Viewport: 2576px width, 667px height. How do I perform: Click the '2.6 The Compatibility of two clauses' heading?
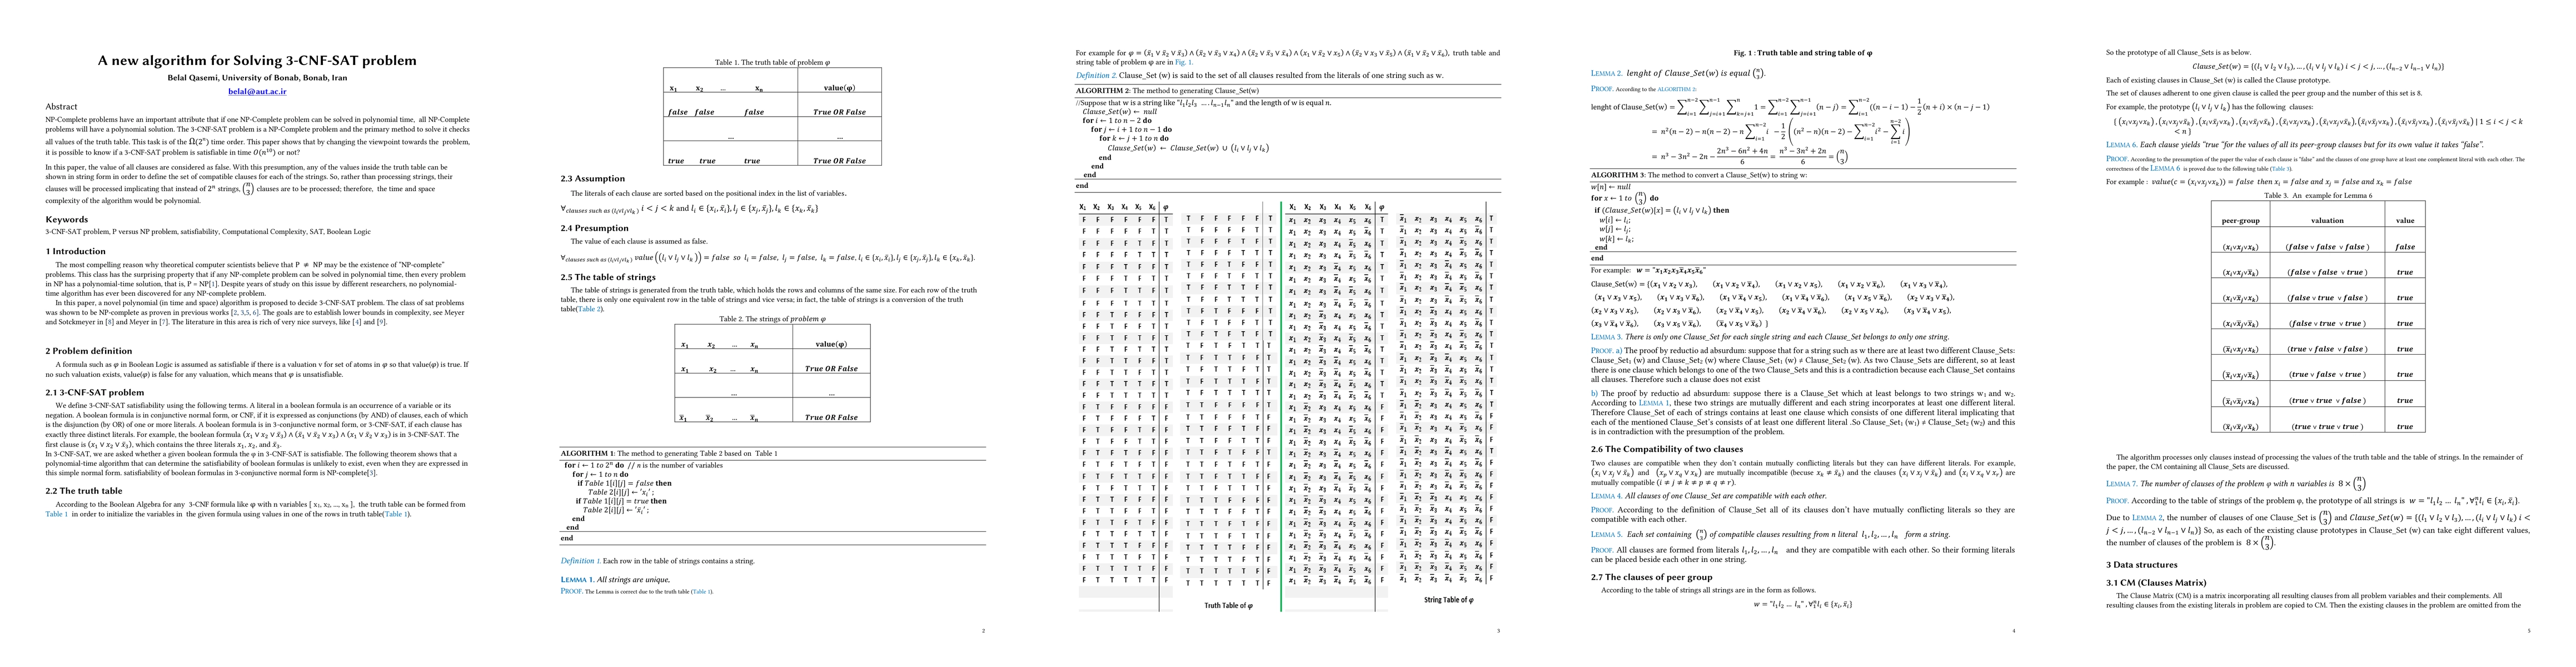click(1666, 449)
